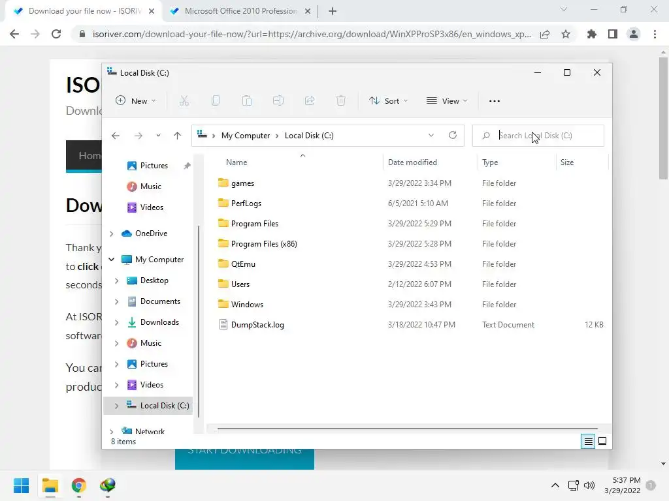Viewport: 669px width, 501px height.
Task: Select Videos under My Computer in tree
Action: (x=152, y=385)
